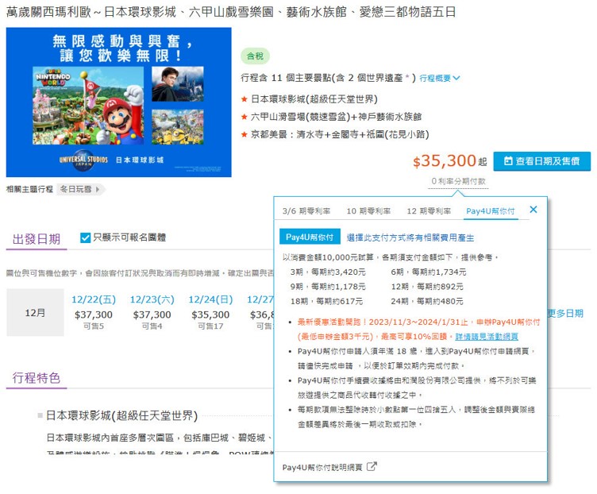Image resolution: width=597 pixels, height=494 pixels.
Task: Click star icon beside 京都美景
Action: click(245, 134)
